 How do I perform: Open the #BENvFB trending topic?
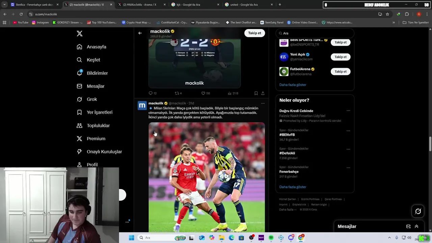(x=287, y=135)
